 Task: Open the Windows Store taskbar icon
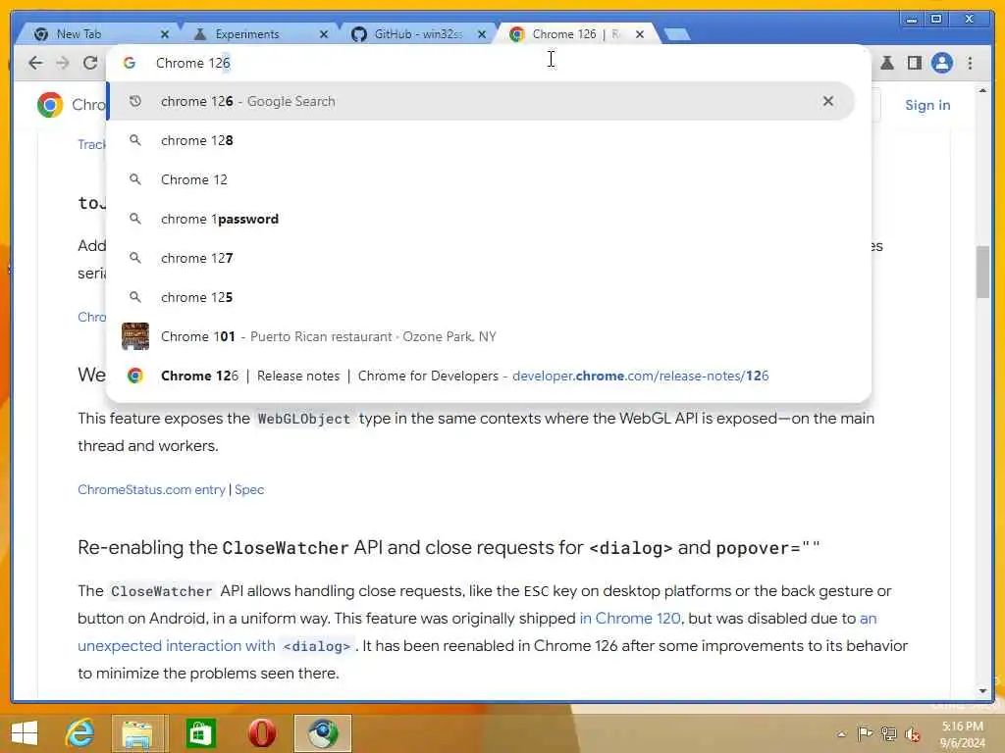(x=200, y=733)
